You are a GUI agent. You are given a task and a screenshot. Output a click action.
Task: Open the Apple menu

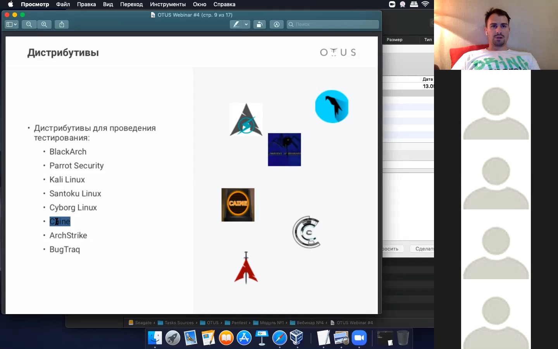pyautogui.click(x=10, y=4)
